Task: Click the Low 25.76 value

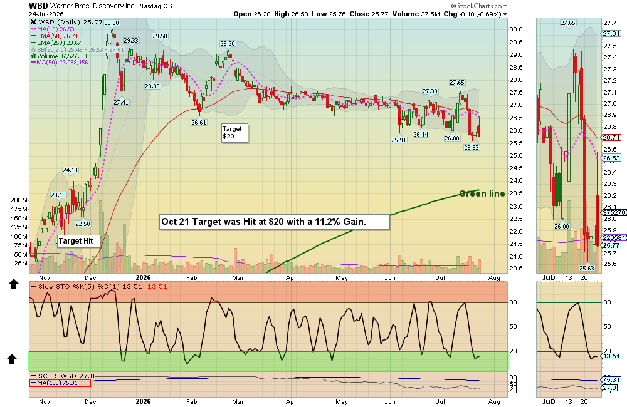Action: point(329,14)
